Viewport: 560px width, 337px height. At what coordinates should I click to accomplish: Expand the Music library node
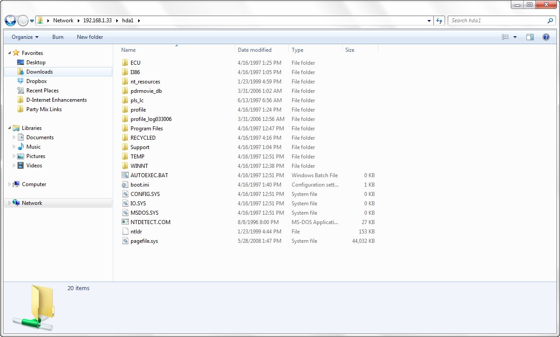tap(14, 146)
